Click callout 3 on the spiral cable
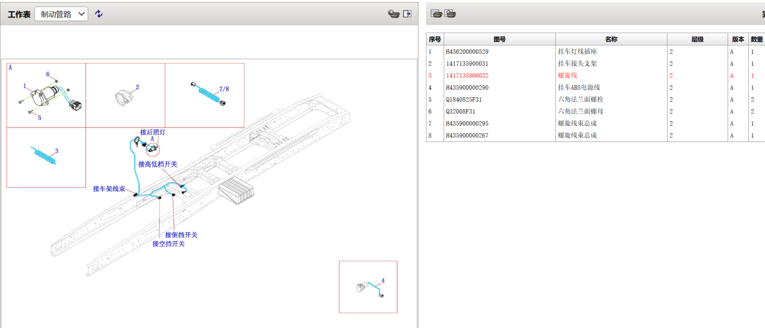765x328 pixels. click(57, 151)
